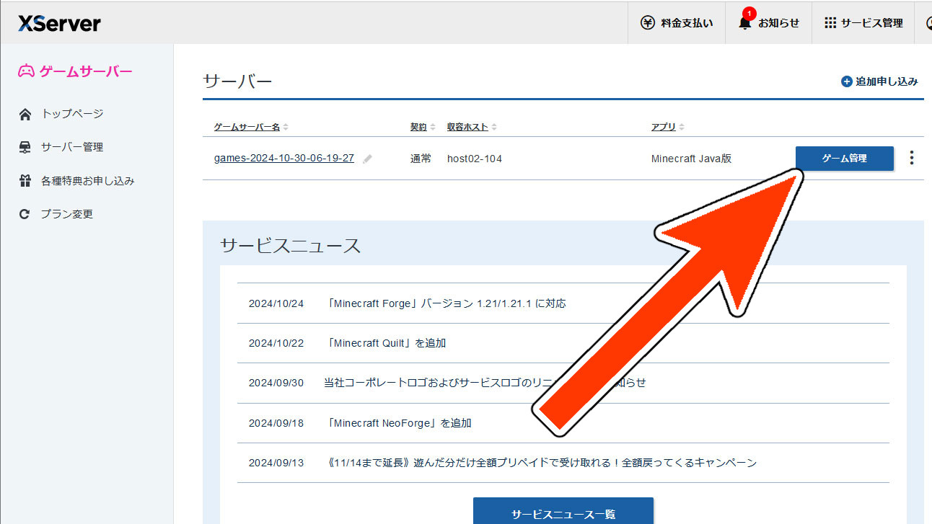932x524 pixels.
Task: Click Minecraft Java版 cell
Action: [x=691, y=159]
